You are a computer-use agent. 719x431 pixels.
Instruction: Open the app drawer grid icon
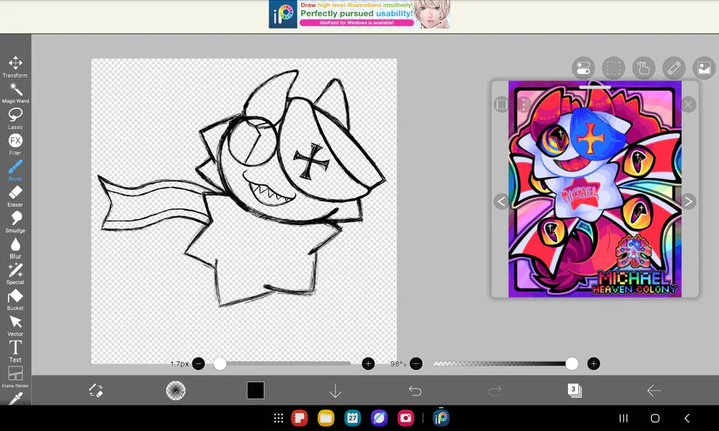pyautogui.click(x=278, y=417)
